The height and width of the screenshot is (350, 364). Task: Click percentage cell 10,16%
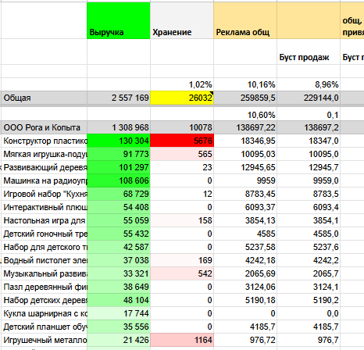tap(245, 84)
